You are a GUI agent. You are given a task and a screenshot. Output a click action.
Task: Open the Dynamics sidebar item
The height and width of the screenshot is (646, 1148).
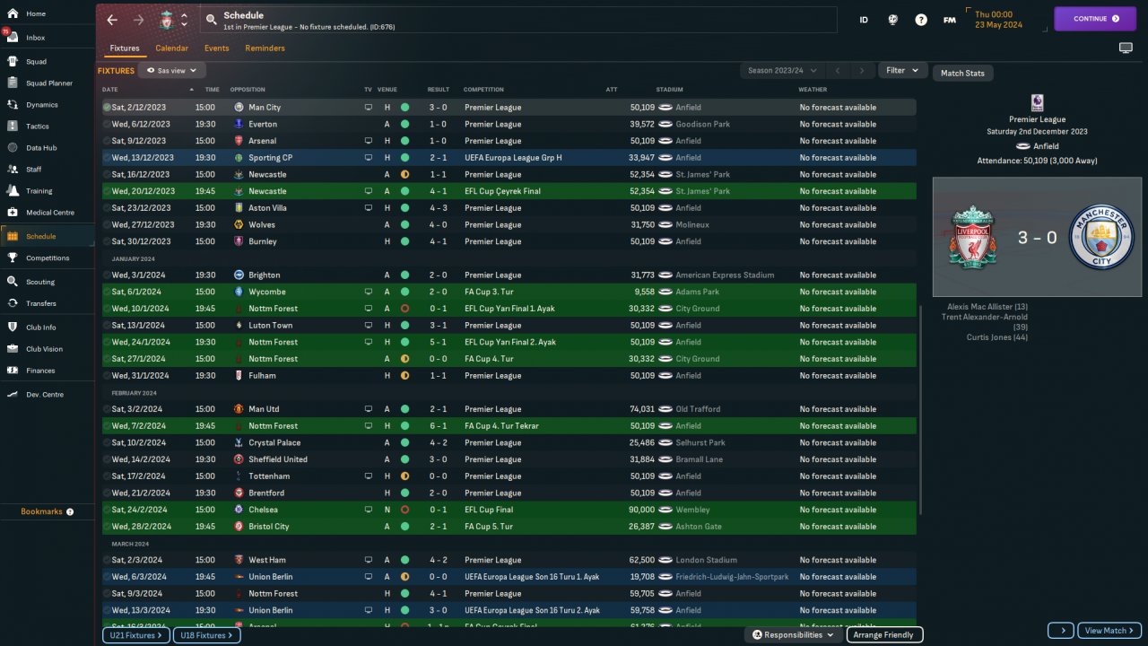click(48, 105)
